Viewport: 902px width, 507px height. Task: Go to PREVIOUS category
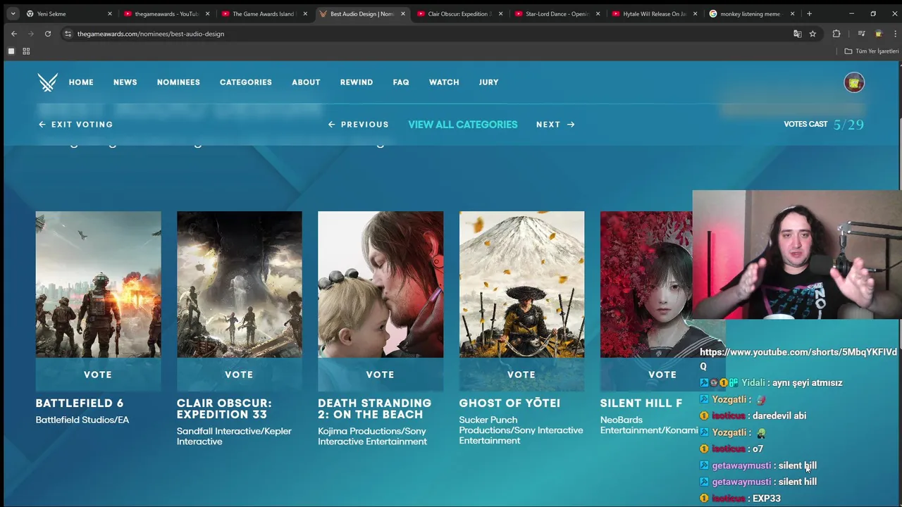(358, 125)
